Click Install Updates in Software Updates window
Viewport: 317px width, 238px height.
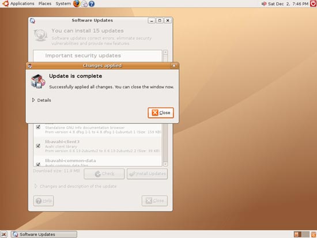pos(147,173)
